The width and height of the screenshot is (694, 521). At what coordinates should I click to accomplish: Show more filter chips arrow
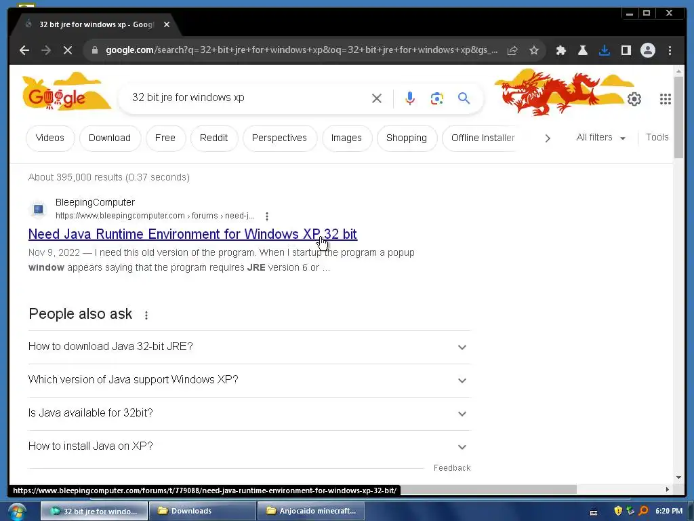coord(548,138)
